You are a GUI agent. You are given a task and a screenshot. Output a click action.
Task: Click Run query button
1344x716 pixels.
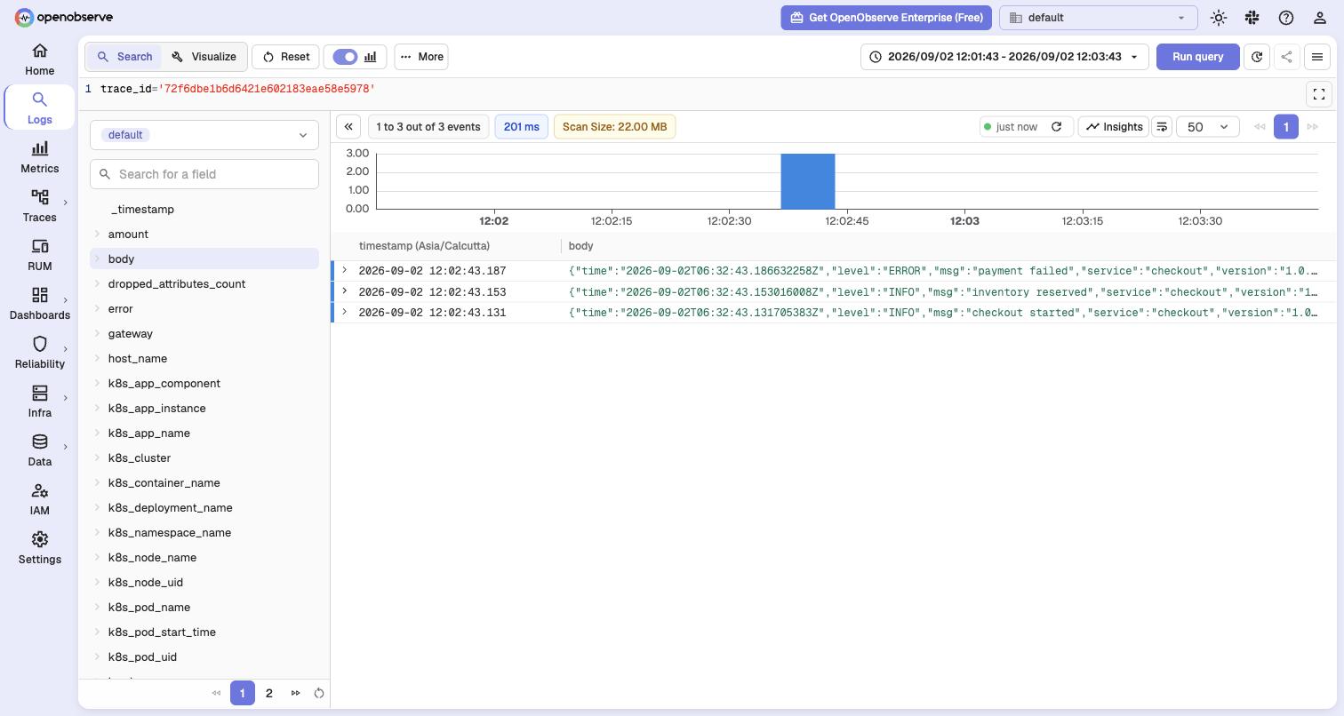(1198, 57)
